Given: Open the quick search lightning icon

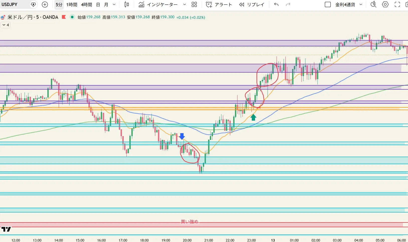Looking at the screenshot, I should click(x=373, y=5).
